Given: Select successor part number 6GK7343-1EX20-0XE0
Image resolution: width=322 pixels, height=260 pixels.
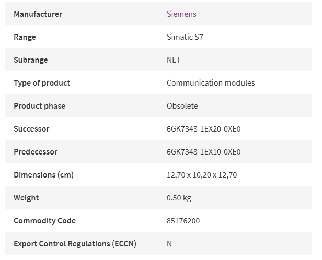Looking at the screenshot, I should [203, 129].
